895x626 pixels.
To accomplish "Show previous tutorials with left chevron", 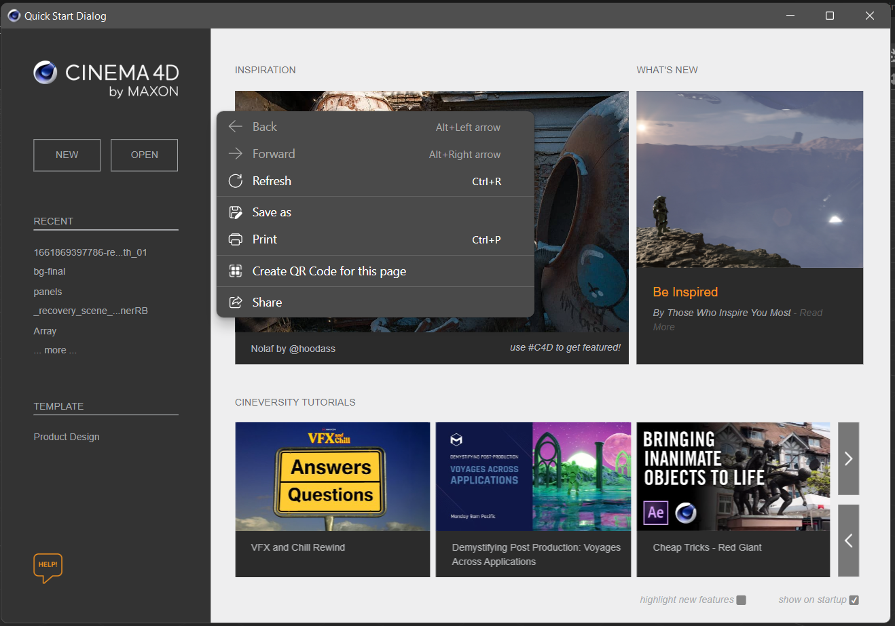I will point(848,541).
